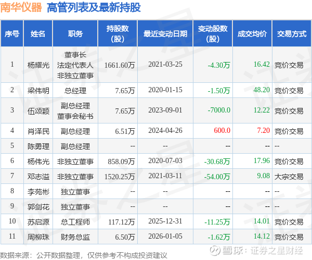Click the name 苏启源 in row 10
The image size is (312, 260).
click(x=38, y=222)
